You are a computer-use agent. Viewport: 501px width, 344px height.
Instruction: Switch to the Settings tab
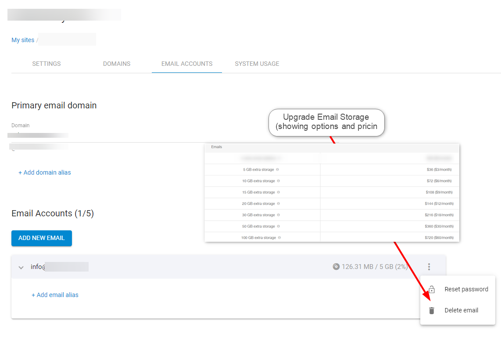[x=47, y=64]
